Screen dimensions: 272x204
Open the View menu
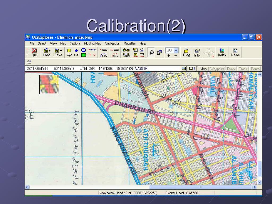click(53, 43)
